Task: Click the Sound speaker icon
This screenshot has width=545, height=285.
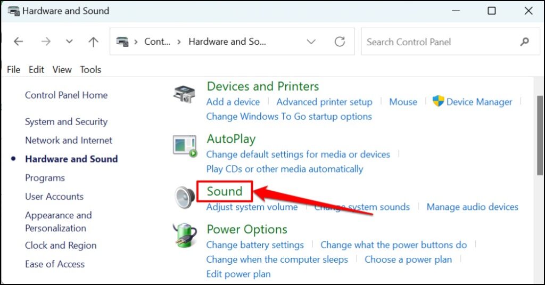Action: coord(185,197)
